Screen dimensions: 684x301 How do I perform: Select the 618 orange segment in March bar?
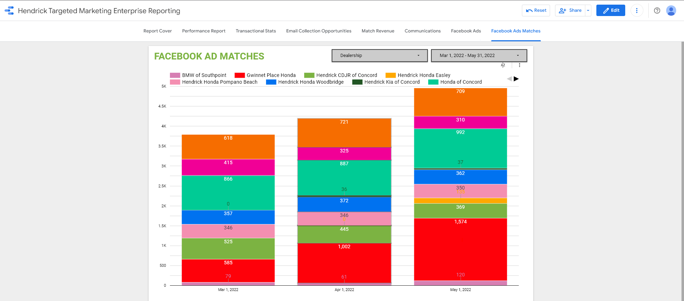pos(228,147)
